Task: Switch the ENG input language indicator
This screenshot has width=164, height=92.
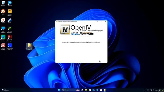Action: (148, 90)
